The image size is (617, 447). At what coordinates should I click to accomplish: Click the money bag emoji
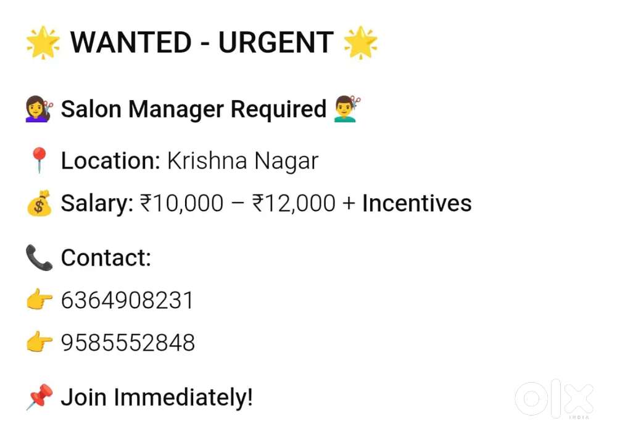click(39, 204)
